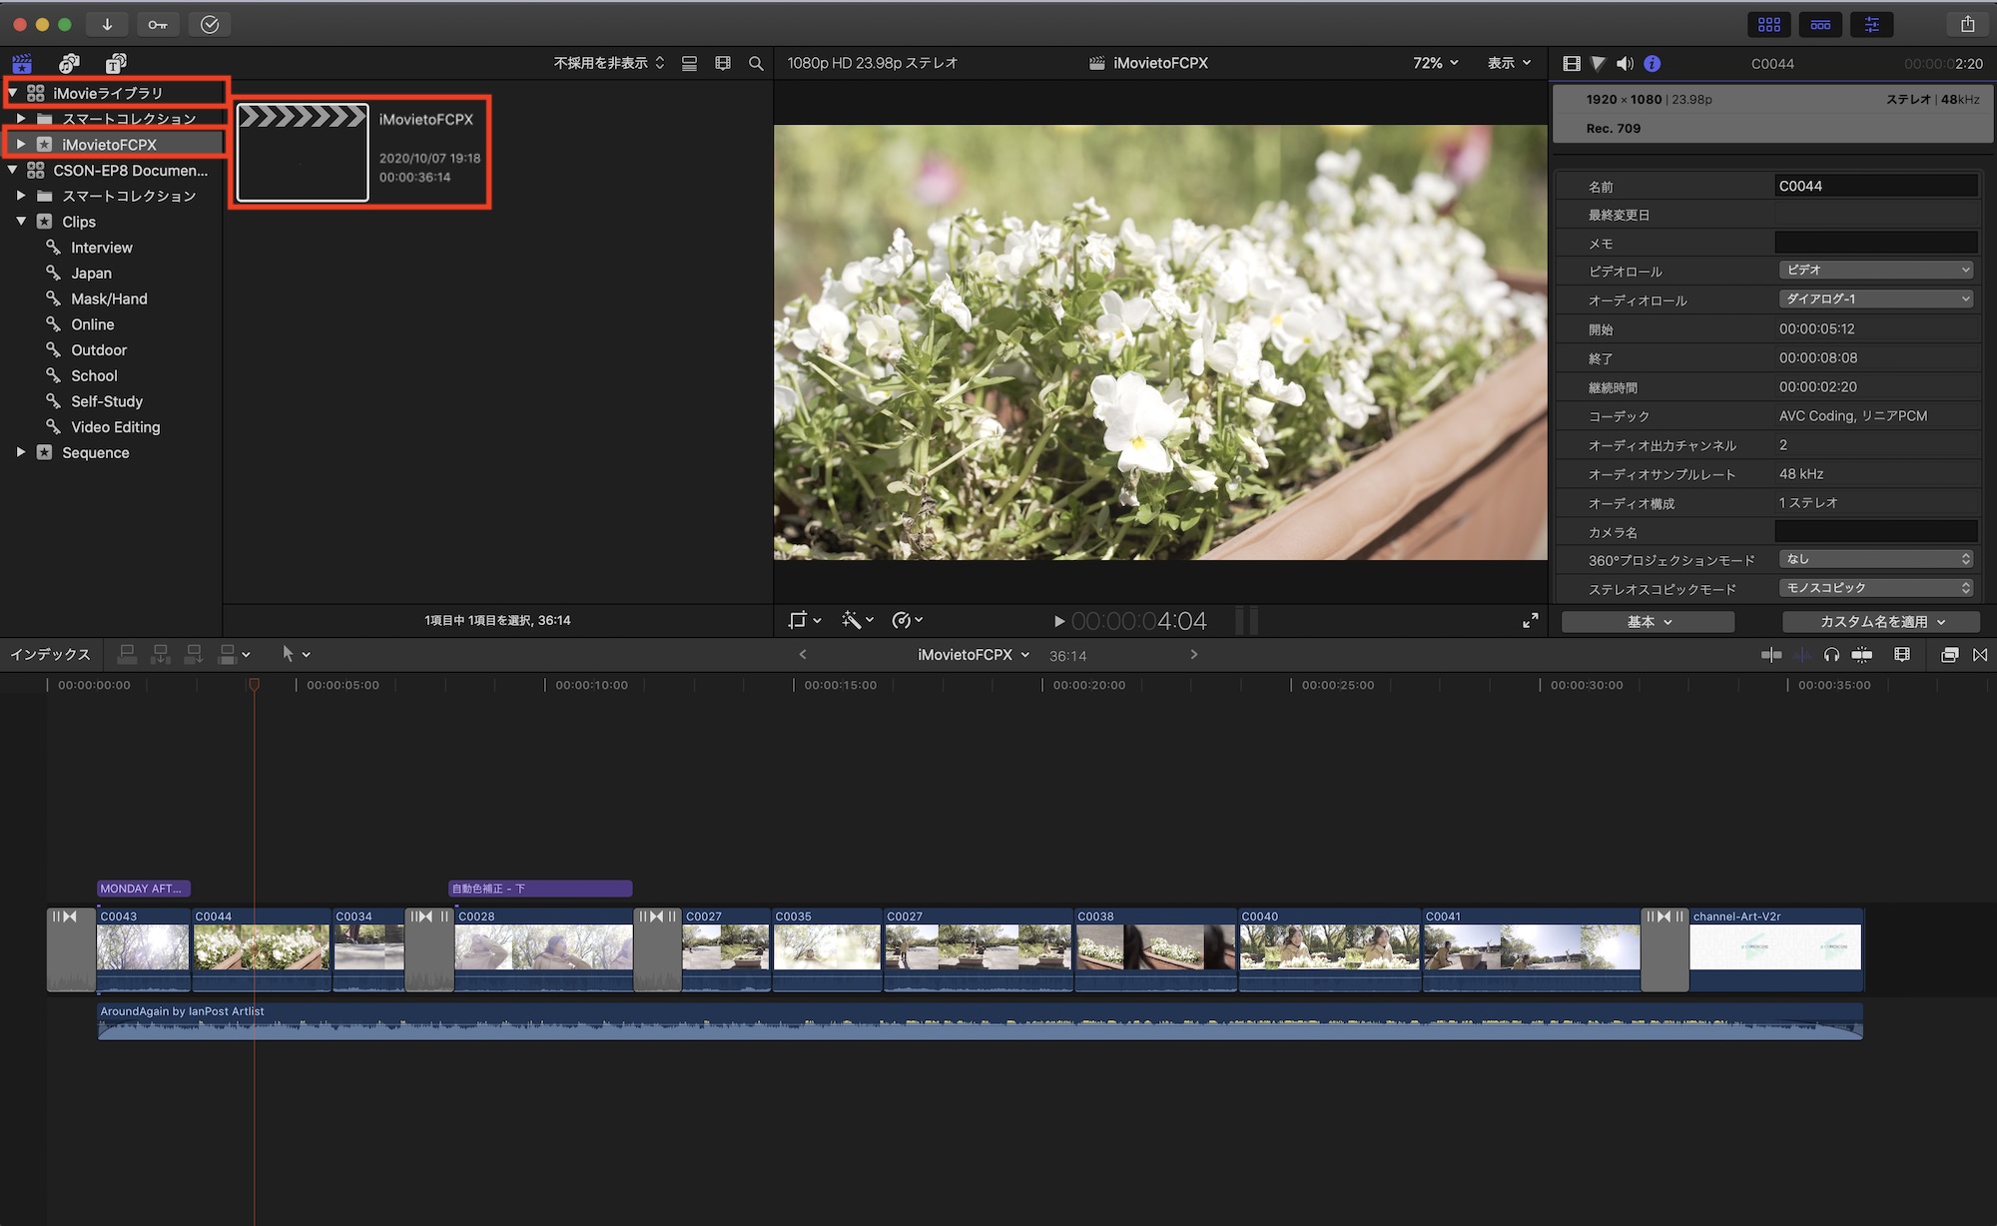The width and height of the screenshot is (1997, 1226).
Task: Open the 表示 view options menu
Action: coord(1509,63)
